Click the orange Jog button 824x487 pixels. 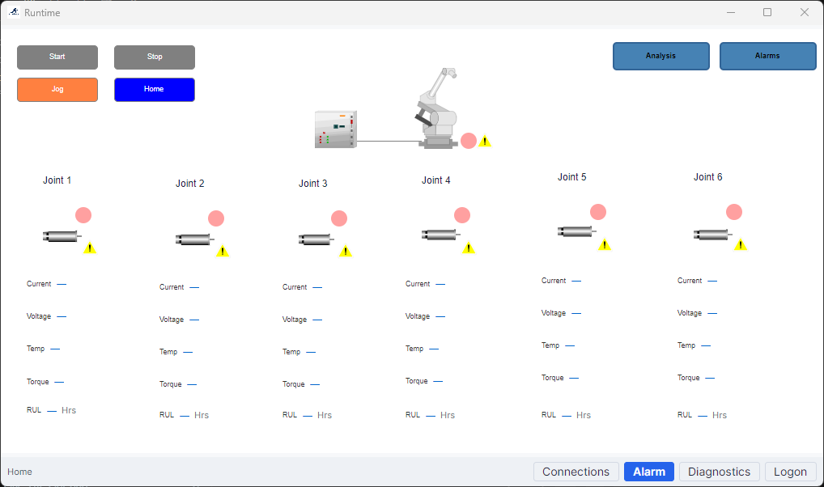click(x=57, y=89)
